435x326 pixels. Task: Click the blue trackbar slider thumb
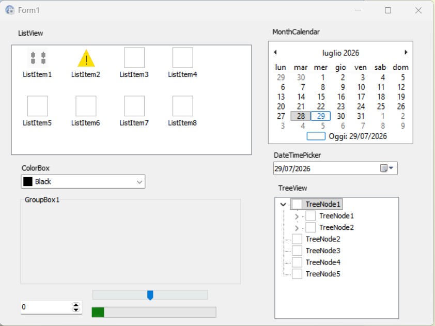[150, 295]
